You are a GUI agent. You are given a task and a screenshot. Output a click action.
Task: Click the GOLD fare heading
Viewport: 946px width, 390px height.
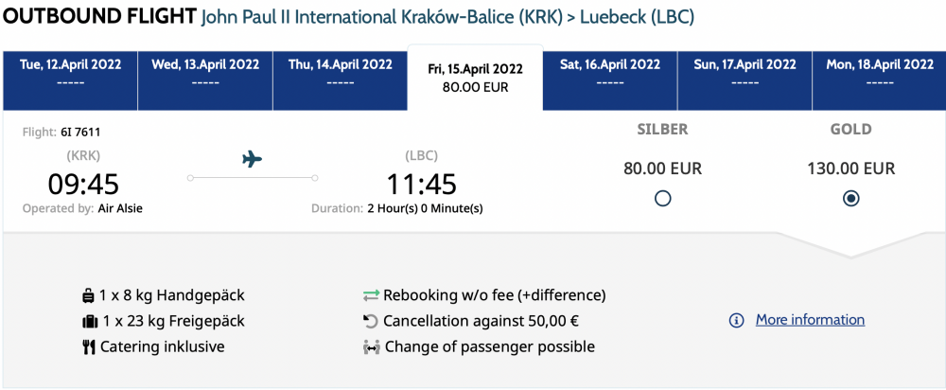pyautogui.click(x=851, y=129)
